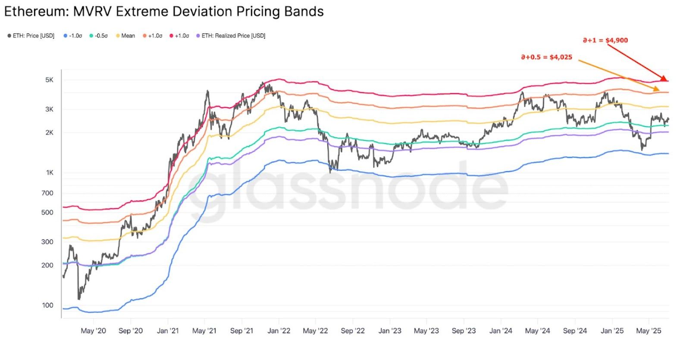
Task: Toggle 'ETH: Realized Price [USD]' legend label
Action: point(233,36)
